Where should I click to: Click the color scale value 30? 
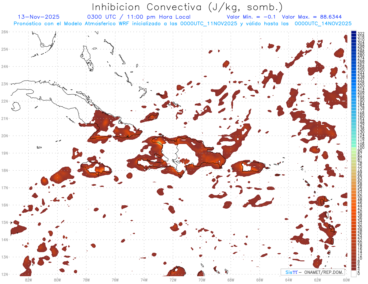point(360,227)
